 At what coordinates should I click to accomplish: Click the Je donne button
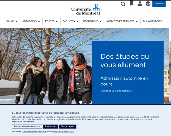159,4
